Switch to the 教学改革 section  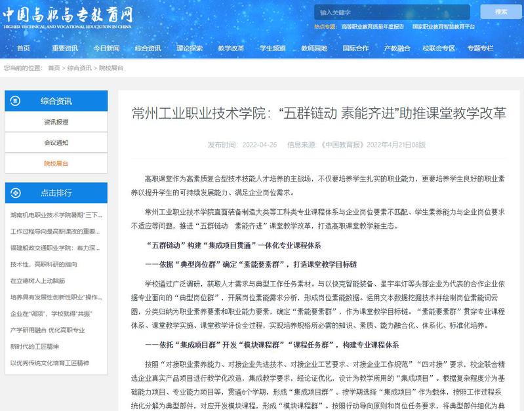(x=231, y=49)
